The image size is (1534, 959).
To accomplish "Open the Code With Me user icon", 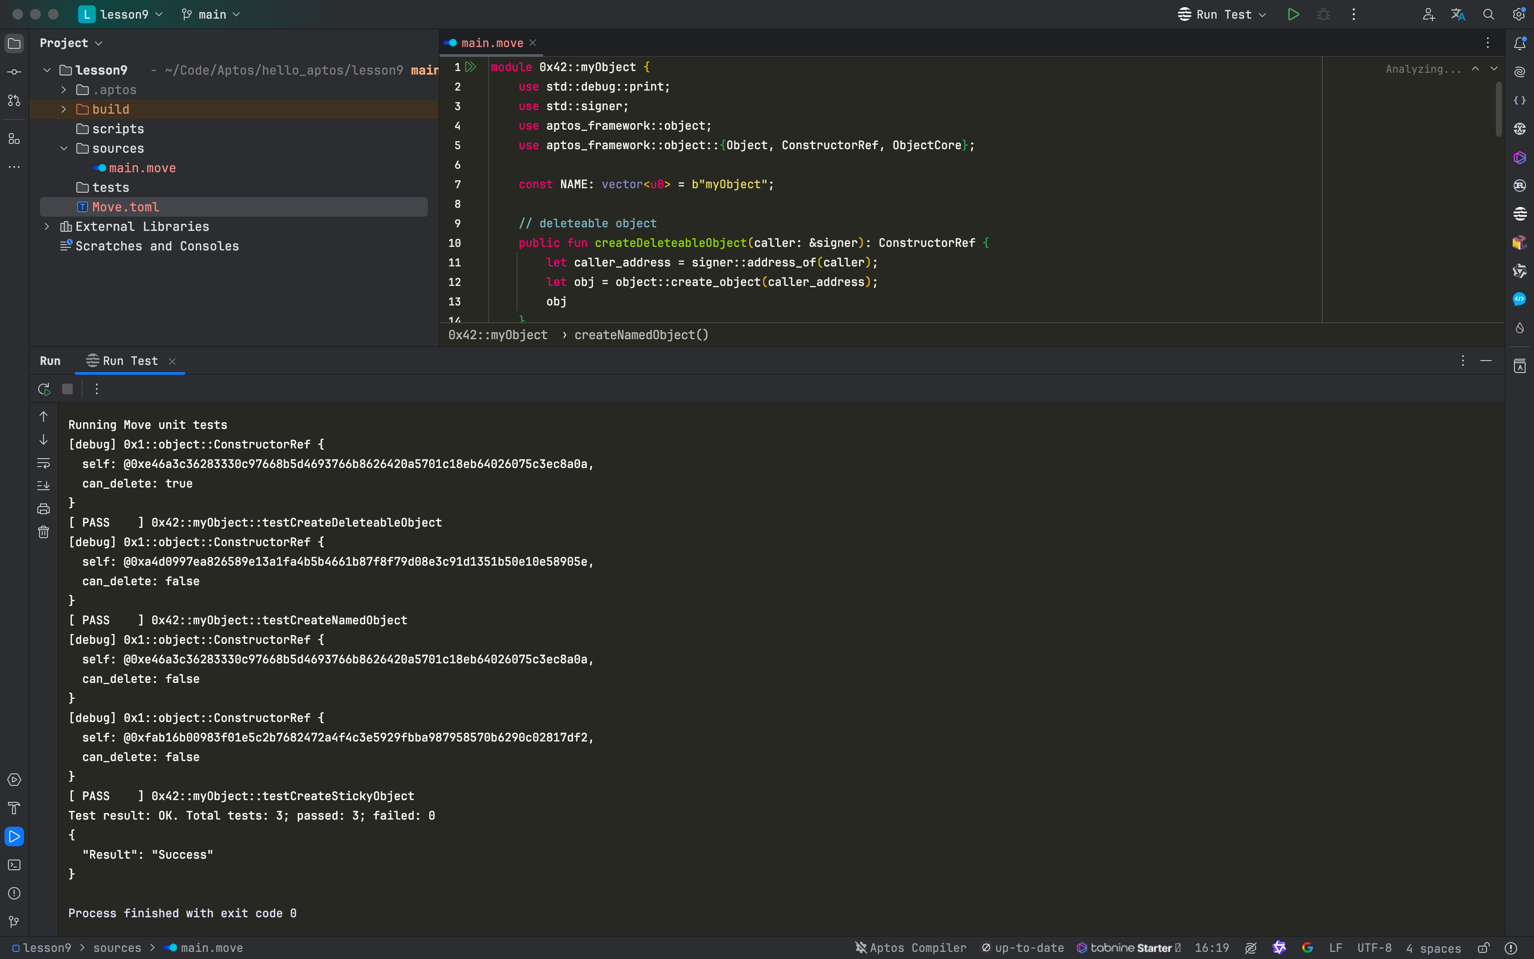I will coord(1428,14).
